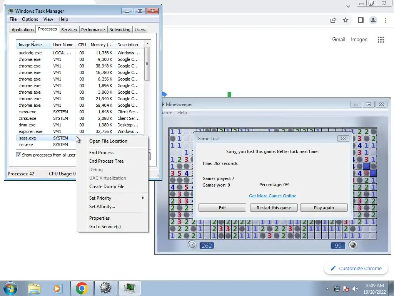The width and height of the screenshot is (394, 296).
Task: Open the Google Images link
Action: (359, 40)
